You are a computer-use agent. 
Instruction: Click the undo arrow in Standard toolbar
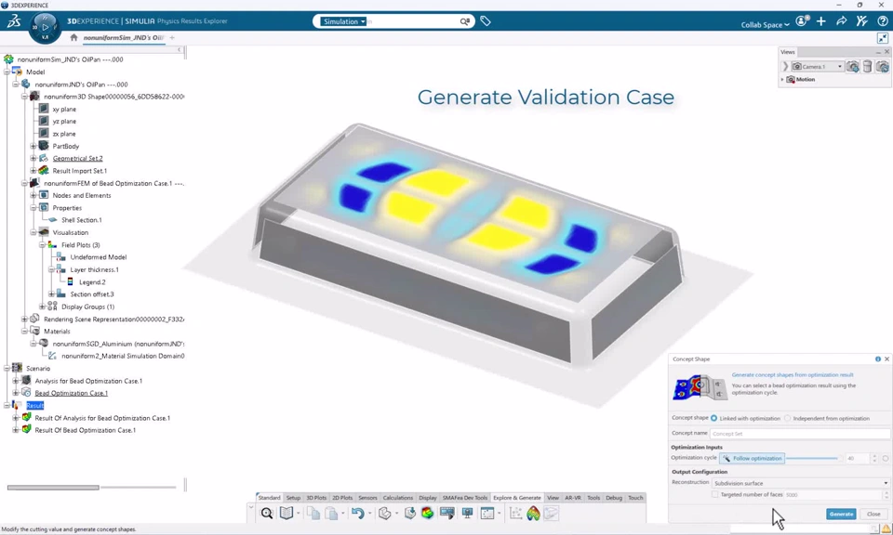(x=357, y=514)
